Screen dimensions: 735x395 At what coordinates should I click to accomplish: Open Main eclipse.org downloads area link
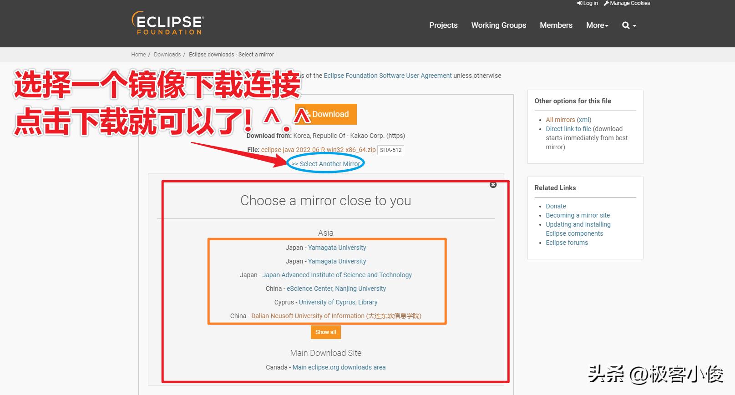(x=339, y=367)
